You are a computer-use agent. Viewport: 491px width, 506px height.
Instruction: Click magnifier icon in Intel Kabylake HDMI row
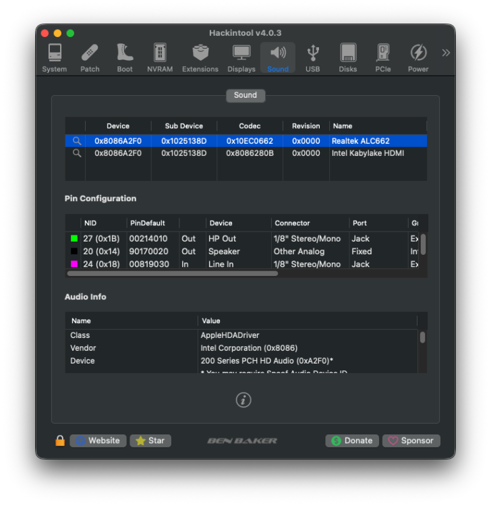coord(77,153)
